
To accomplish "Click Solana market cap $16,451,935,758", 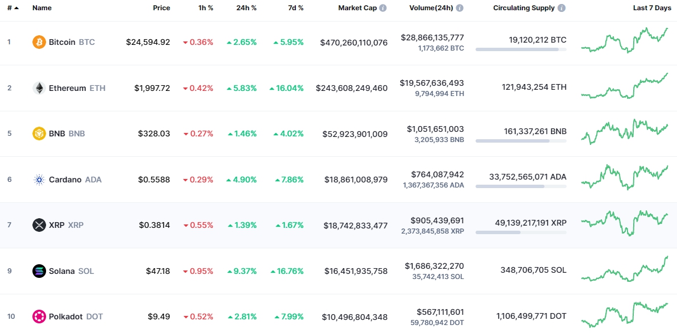I will (x=356, y=271).
